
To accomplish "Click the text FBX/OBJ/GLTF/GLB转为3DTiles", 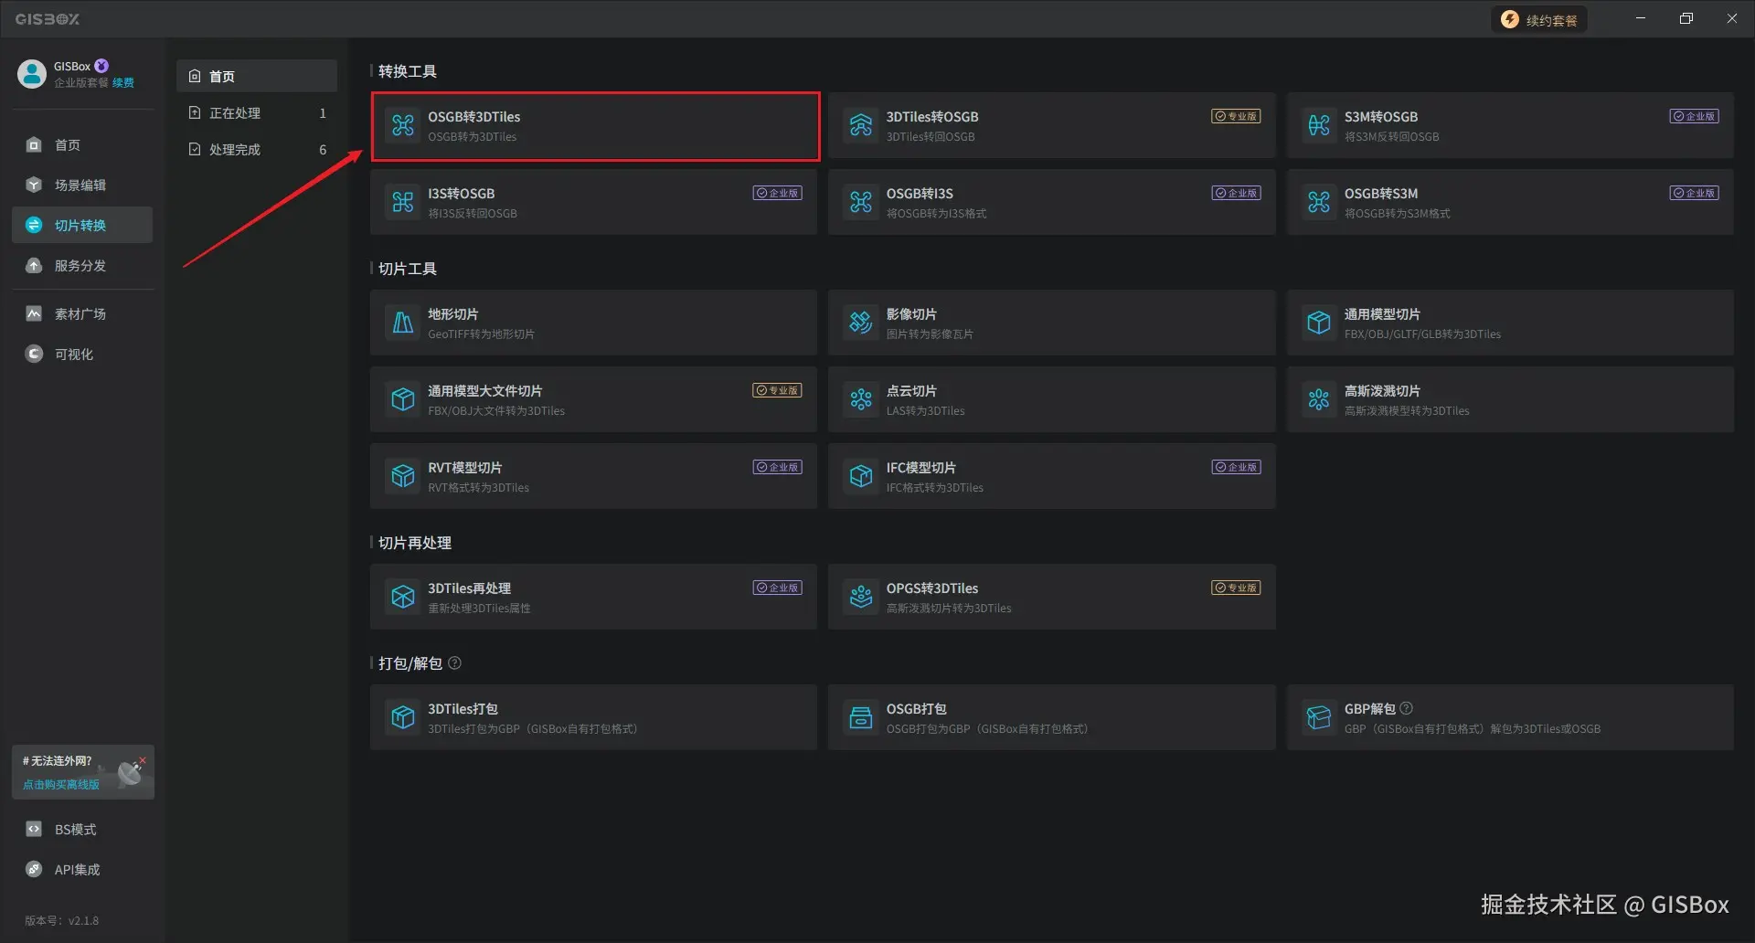I will coord(1422,334).
